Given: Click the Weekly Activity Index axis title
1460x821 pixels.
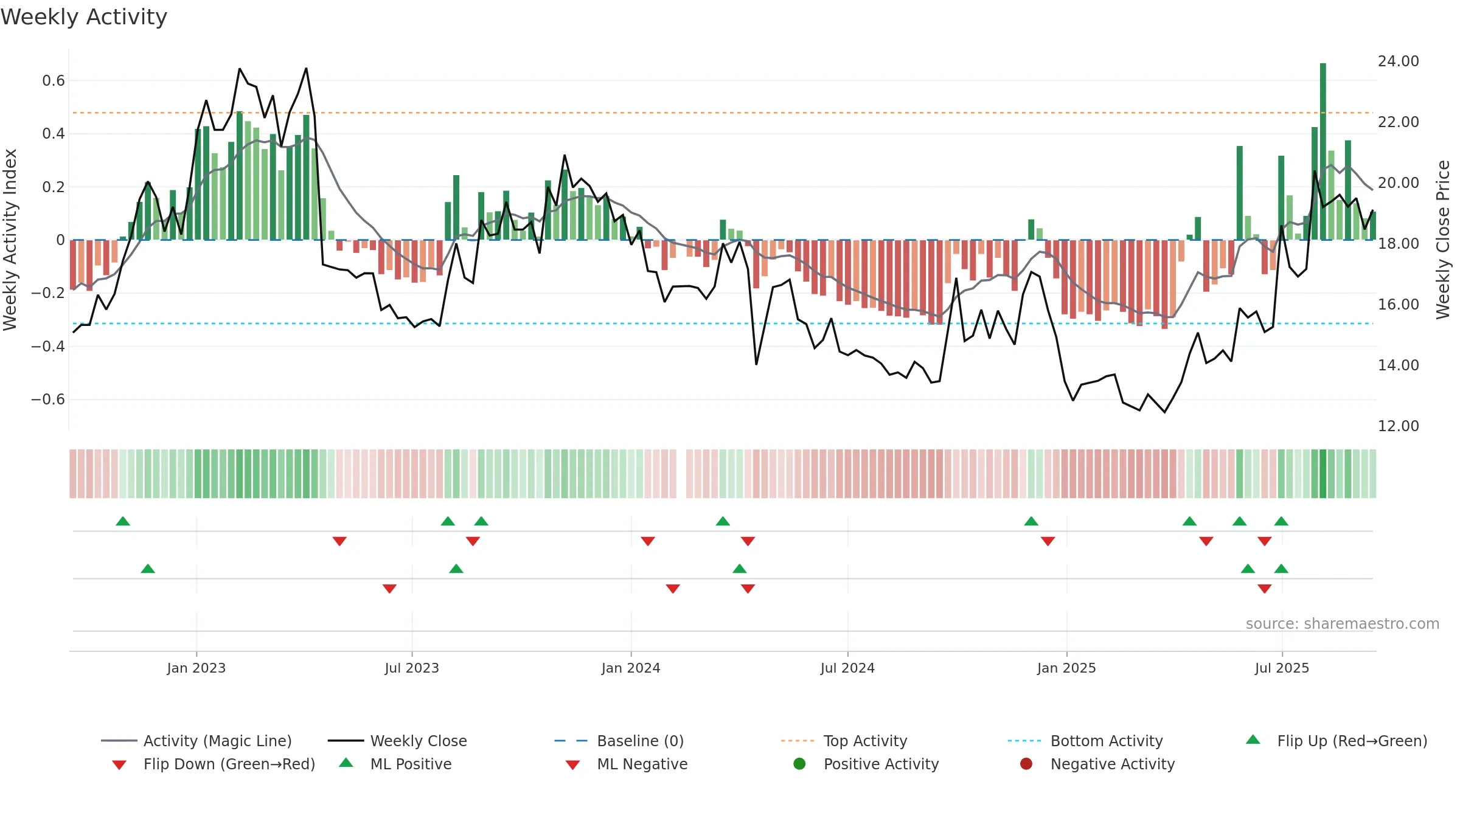Looking at the screenshot, I should pyautogui.click(x=10, y=240).
